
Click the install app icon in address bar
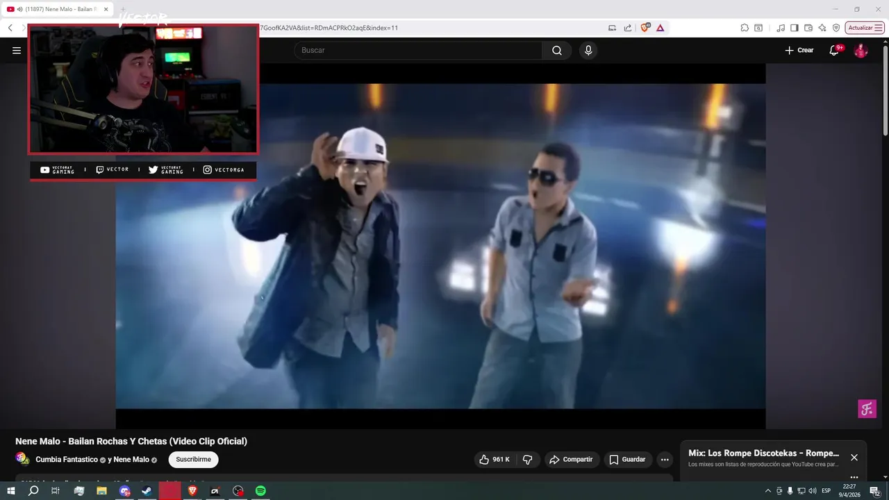pos(612,28)
